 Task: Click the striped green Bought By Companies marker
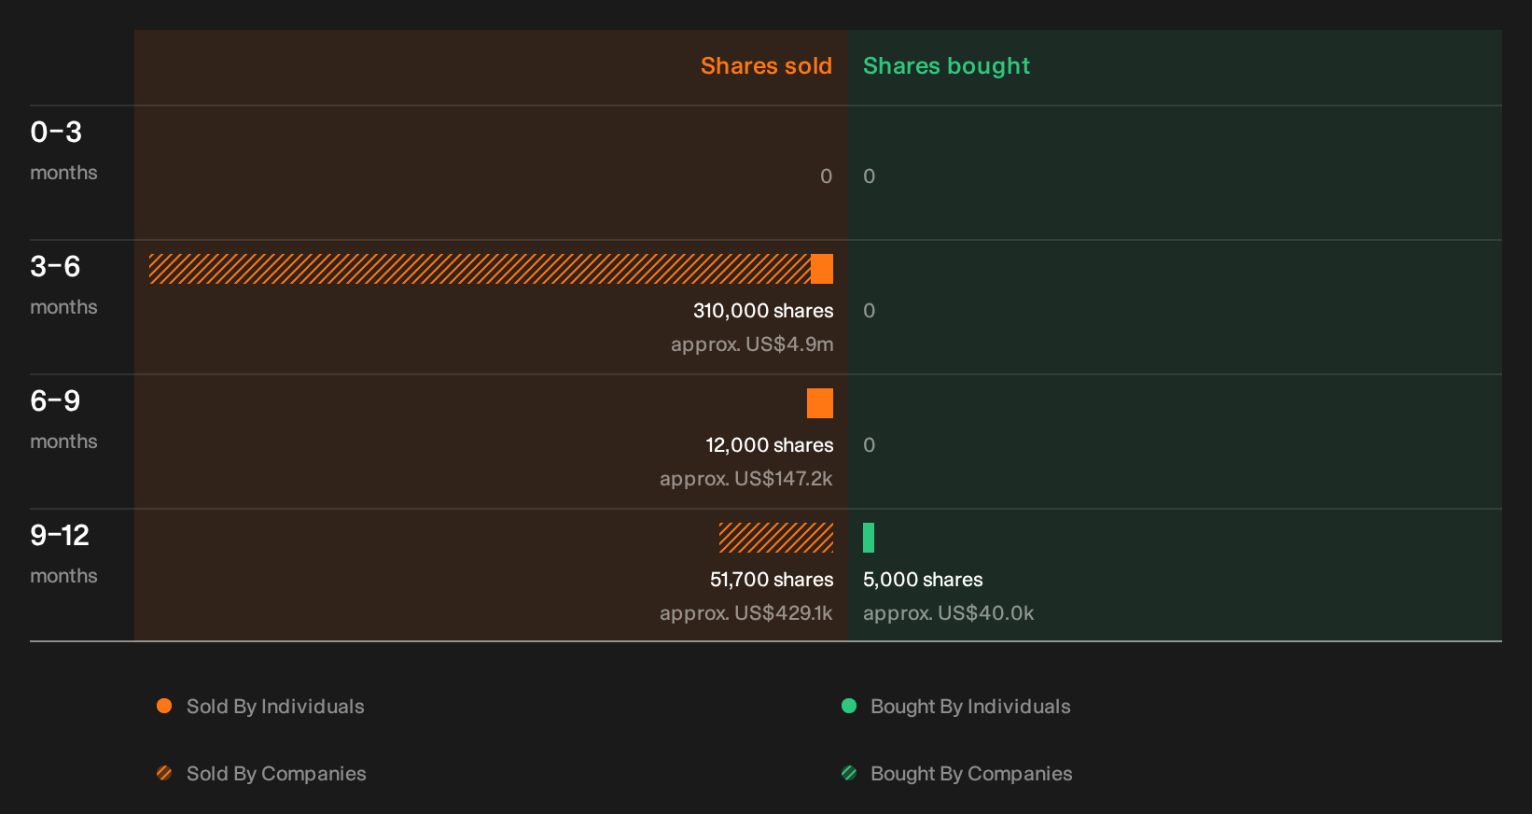849,773
